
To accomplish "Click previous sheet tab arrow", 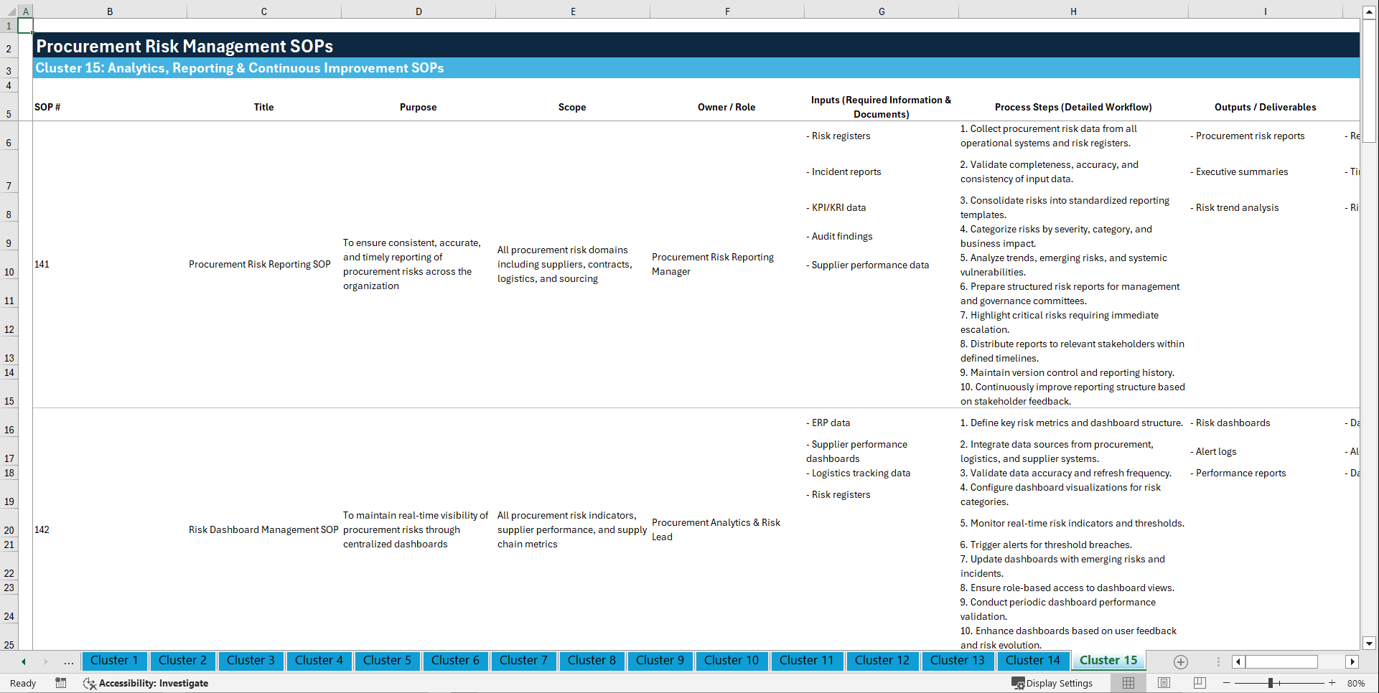I will click(x=24, y=661).
